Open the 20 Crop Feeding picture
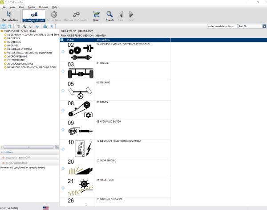This screenshot has width=267, height=210. click(x=81, y=169)
